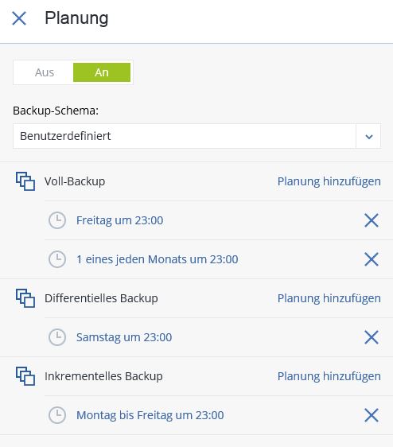Open the Backup-Schema dropdown arrow
This screenshot has height=447, width=393.
point(368,136)
